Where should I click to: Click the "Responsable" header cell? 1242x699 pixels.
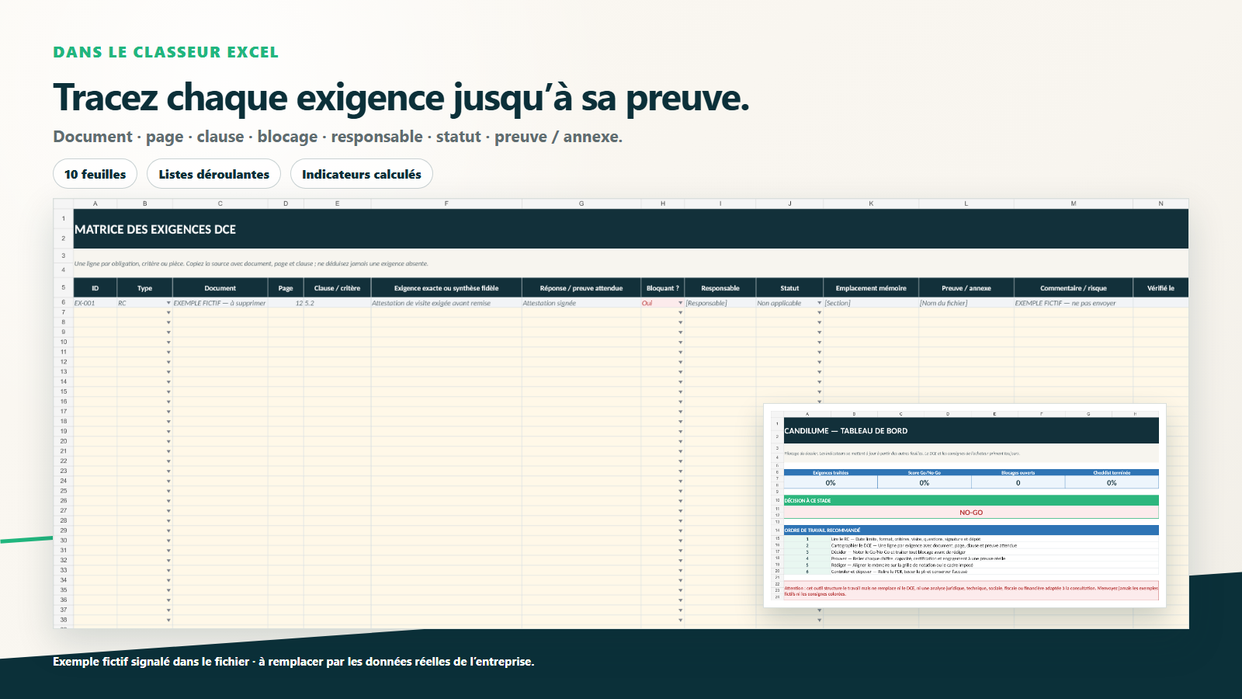tap(720, 288)
